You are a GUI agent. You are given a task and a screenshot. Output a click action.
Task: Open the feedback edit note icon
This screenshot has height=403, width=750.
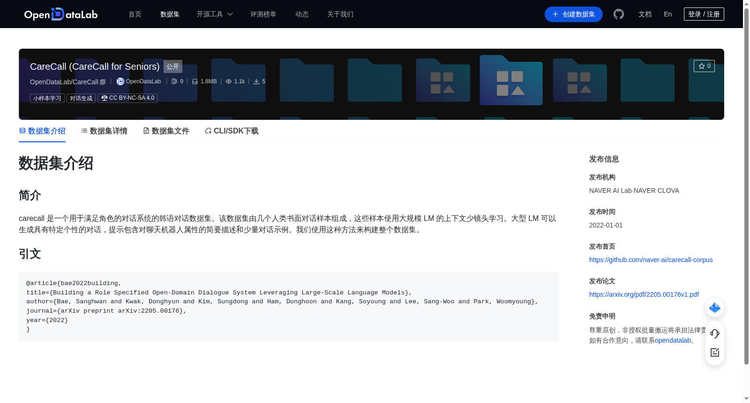point(715,352)
